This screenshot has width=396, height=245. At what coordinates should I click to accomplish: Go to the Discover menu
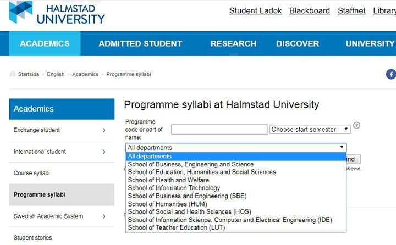point(298,43)
